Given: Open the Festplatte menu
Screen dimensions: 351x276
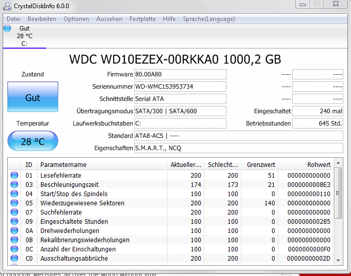Looking at the screenshot, I should click(142, 19).
